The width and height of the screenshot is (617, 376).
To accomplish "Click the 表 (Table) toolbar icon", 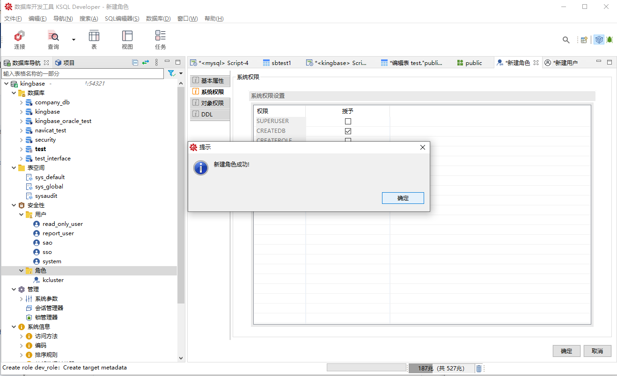I will (94, 39).
